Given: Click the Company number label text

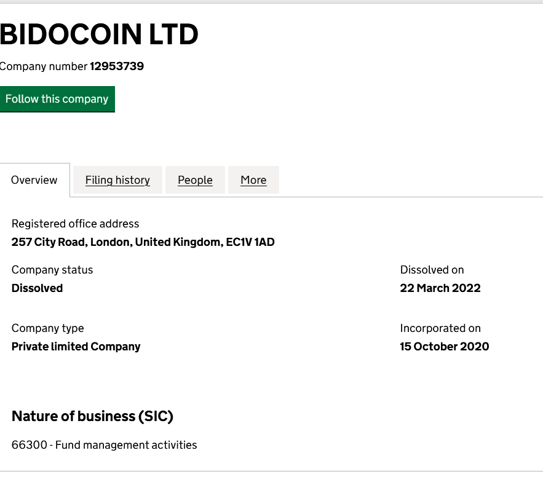Looking at the screenshot, I should tap(43, 66).
